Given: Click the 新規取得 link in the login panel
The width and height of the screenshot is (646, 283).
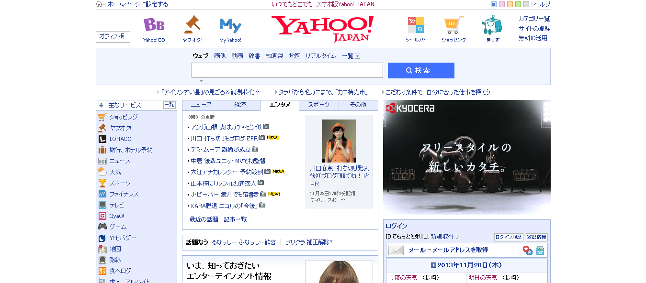Looking at the screenshot, I should tap(443, 237).
